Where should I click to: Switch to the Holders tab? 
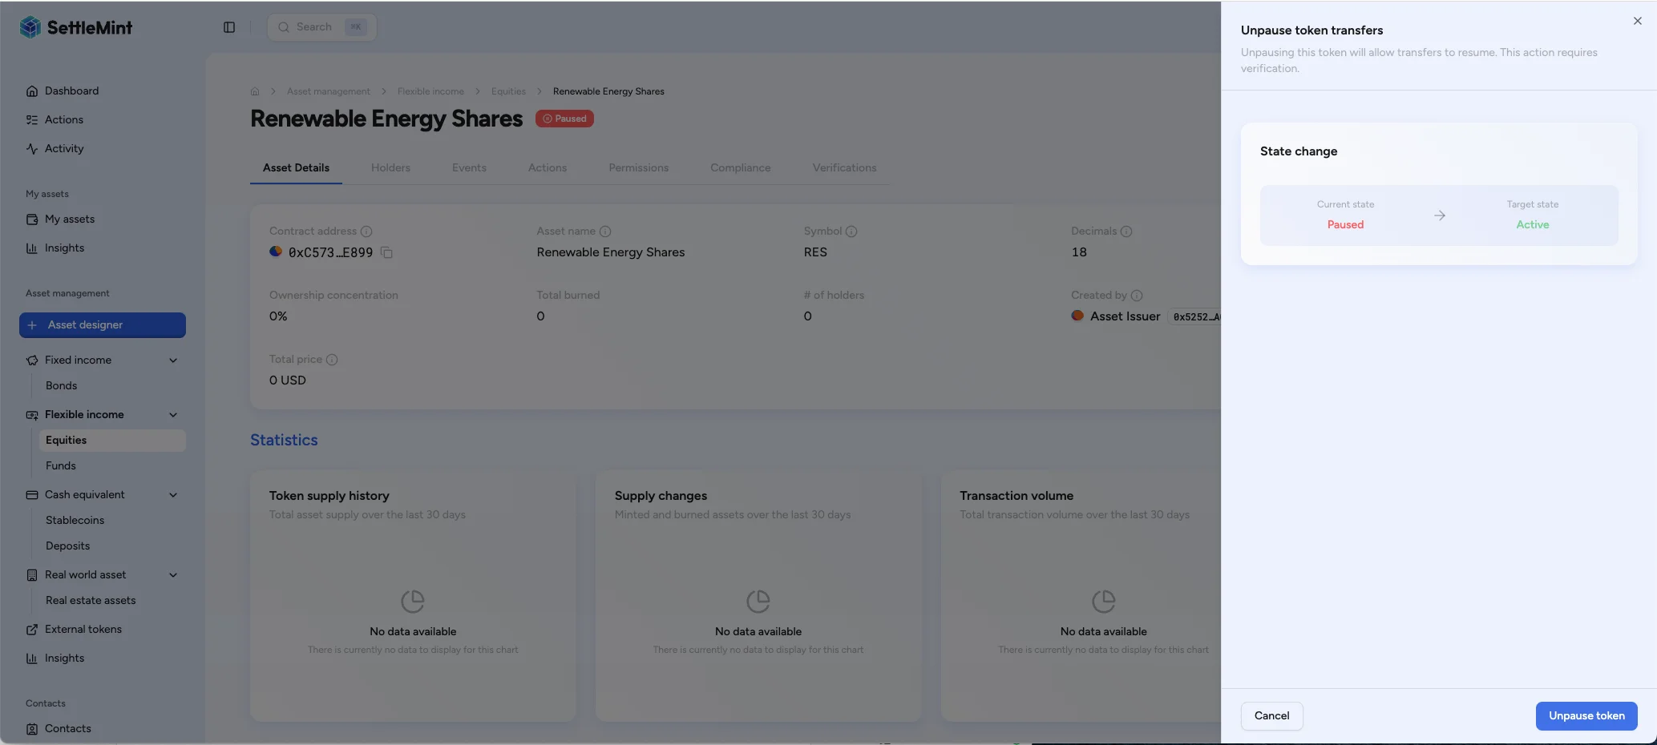[x=390, y=168]
